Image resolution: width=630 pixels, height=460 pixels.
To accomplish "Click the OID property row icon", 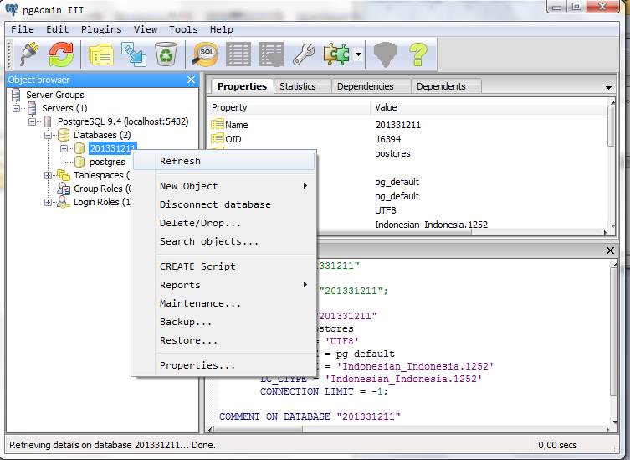I will pyautogui.click(x=218, y=138).
